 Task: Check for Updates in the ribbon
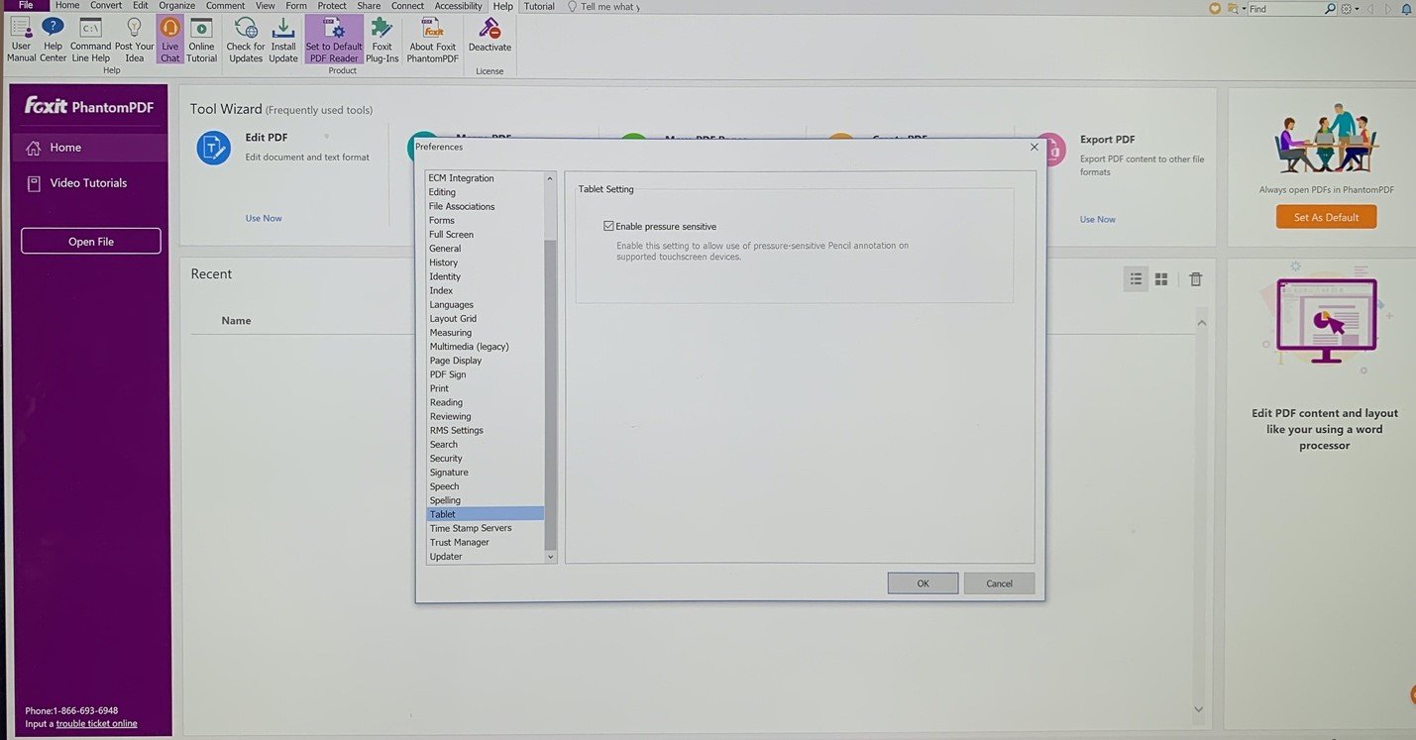[246, 40]
